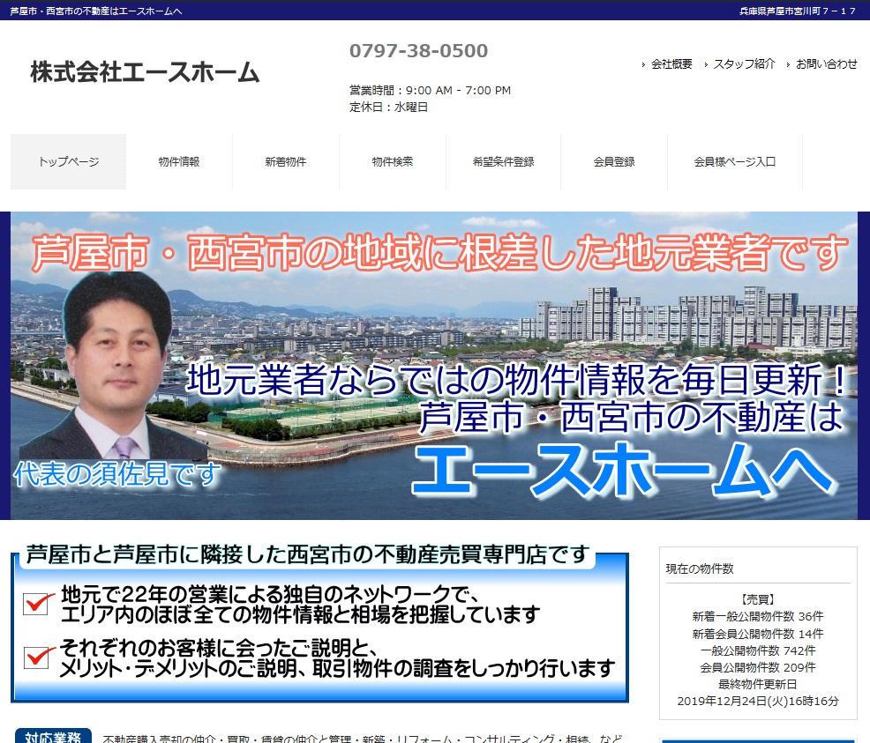This screenshot has height=743, width=870.
Task: Click the 営業時間：9:00 AM - 7:00 PM text
Action: [x=430, y=90]
